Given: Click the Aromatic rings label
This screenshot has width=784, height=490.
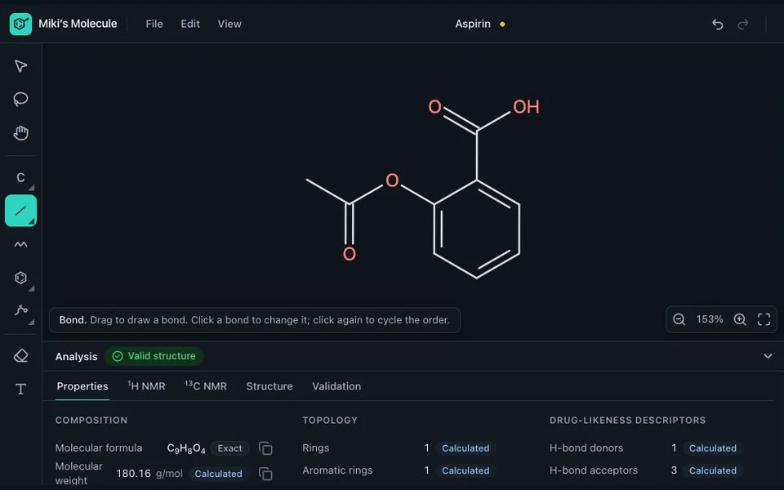Looking at the screenshot, I should [x=337, y=470].
